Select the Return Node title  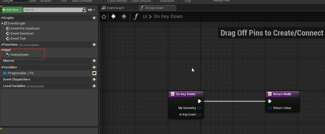[282, 94]
